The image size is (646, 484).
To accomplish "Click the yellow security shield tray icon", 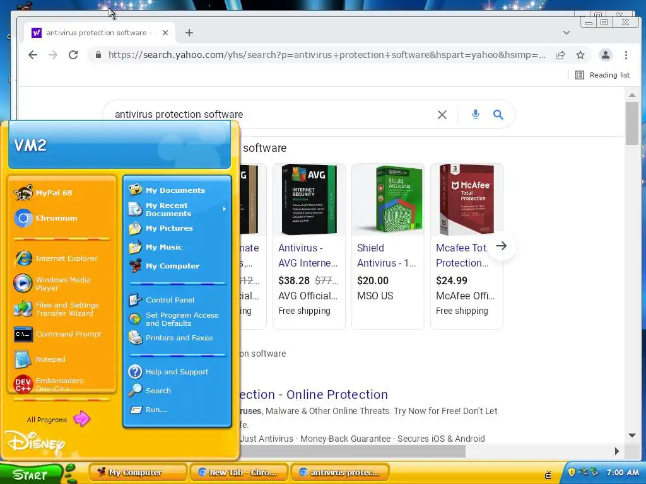I will click(x=572, y=471).
